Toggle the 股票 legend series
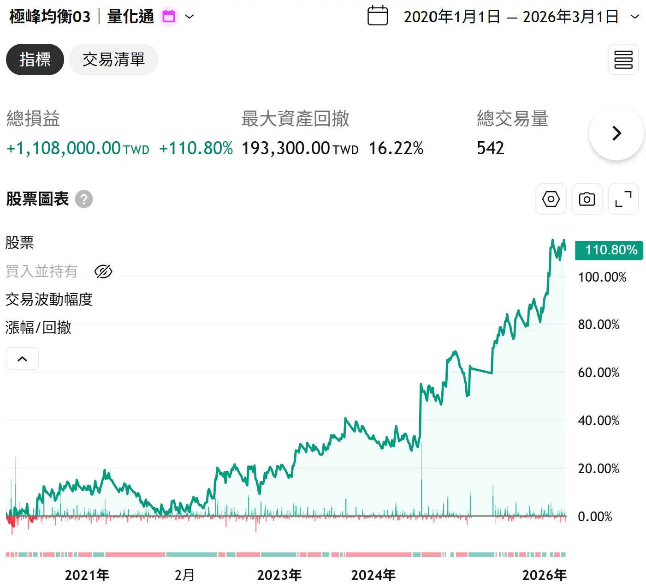Viewport: 646px width, 584px height. pyautogui.click(x=20, y=243)
